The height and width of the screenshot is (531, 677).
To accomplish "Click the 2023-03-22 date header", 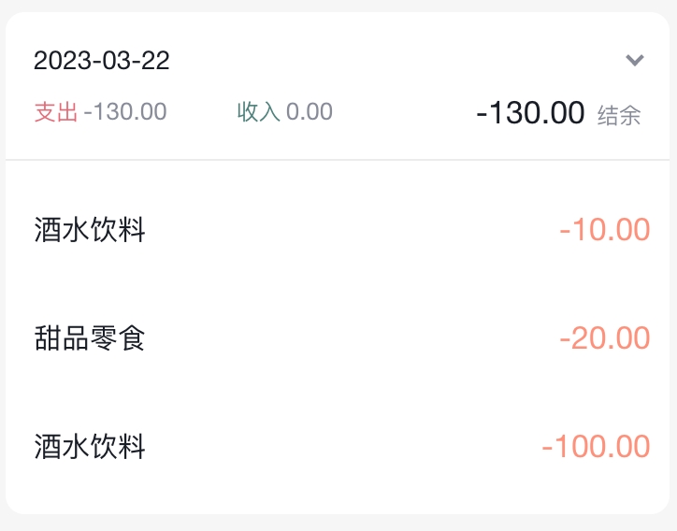I will [102, 61].
